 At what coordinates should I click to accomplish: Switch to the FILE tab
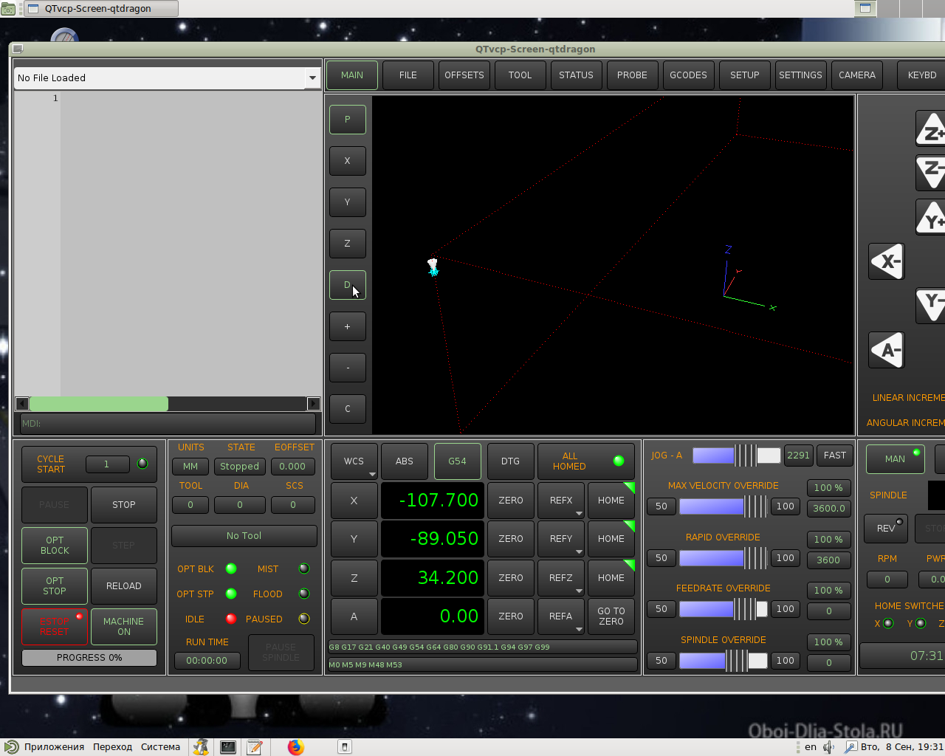(408, 75)
